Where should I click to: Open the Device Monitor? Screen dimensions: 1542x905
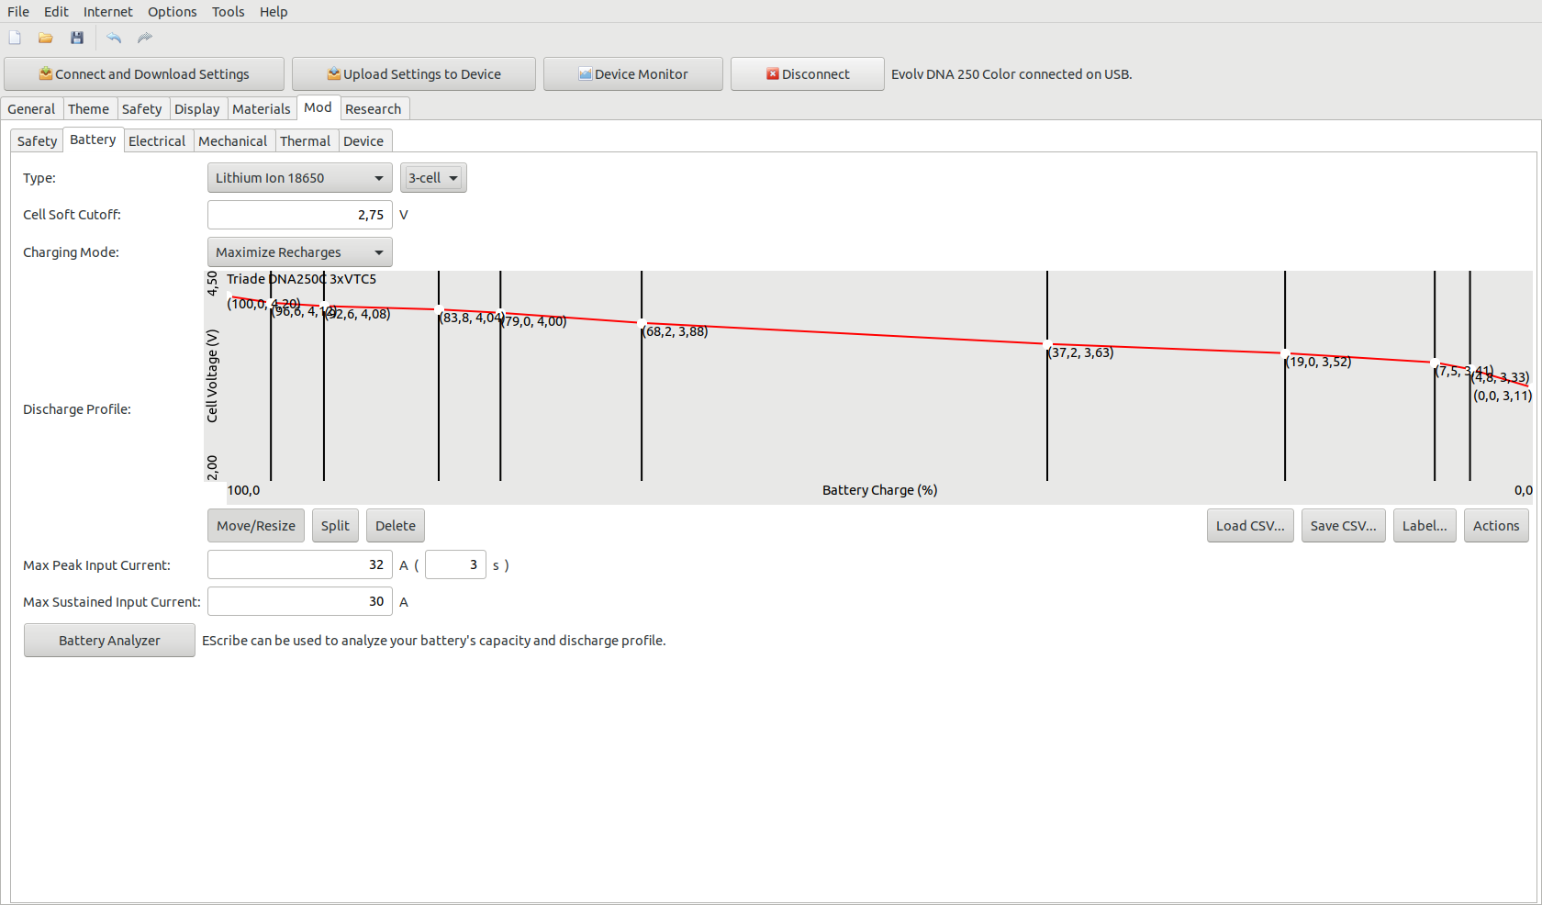[632, 74]
